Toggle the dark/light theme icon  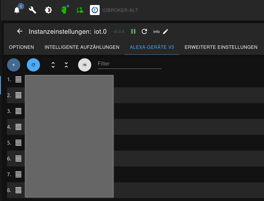tap(48, 10)
